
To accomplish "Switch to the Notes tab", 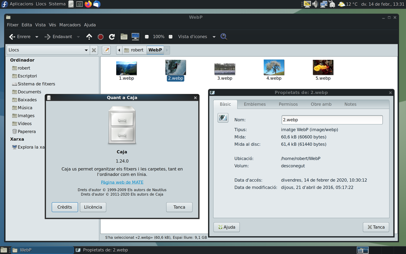I will click(x=350, y=104).
